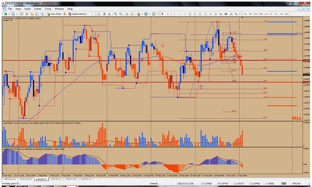Open the Strategy Tester icon
Screen dimensions: 312x187
point(42,14)
